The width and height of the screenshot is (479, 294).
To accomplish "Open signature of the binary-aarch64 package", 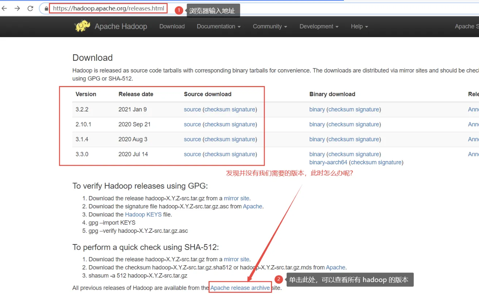I will [390, 162].
